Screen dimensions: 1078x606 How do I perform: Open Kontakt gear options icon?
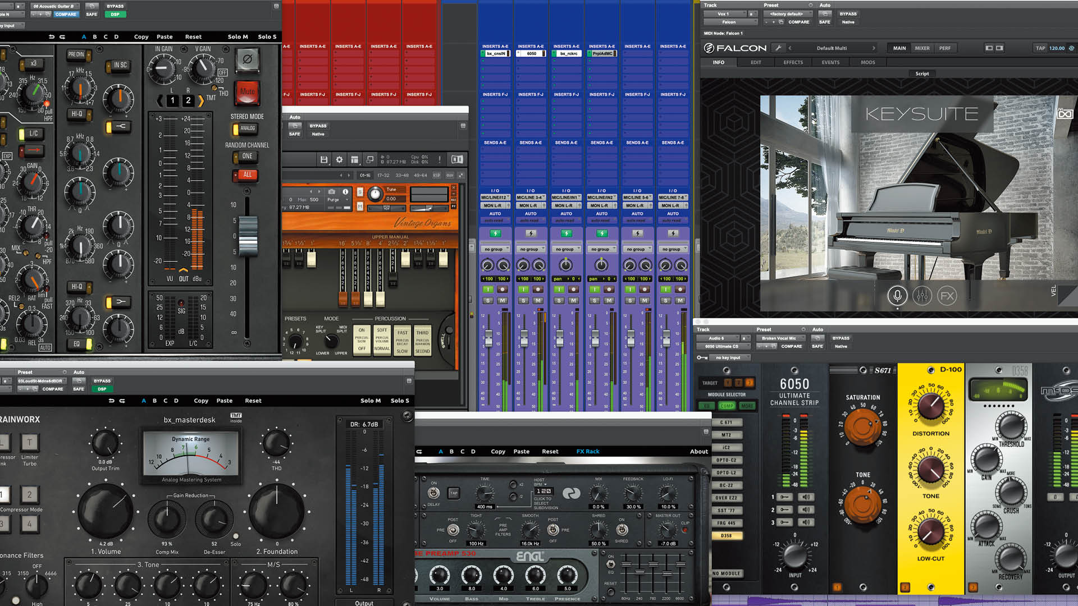point(339,160)
